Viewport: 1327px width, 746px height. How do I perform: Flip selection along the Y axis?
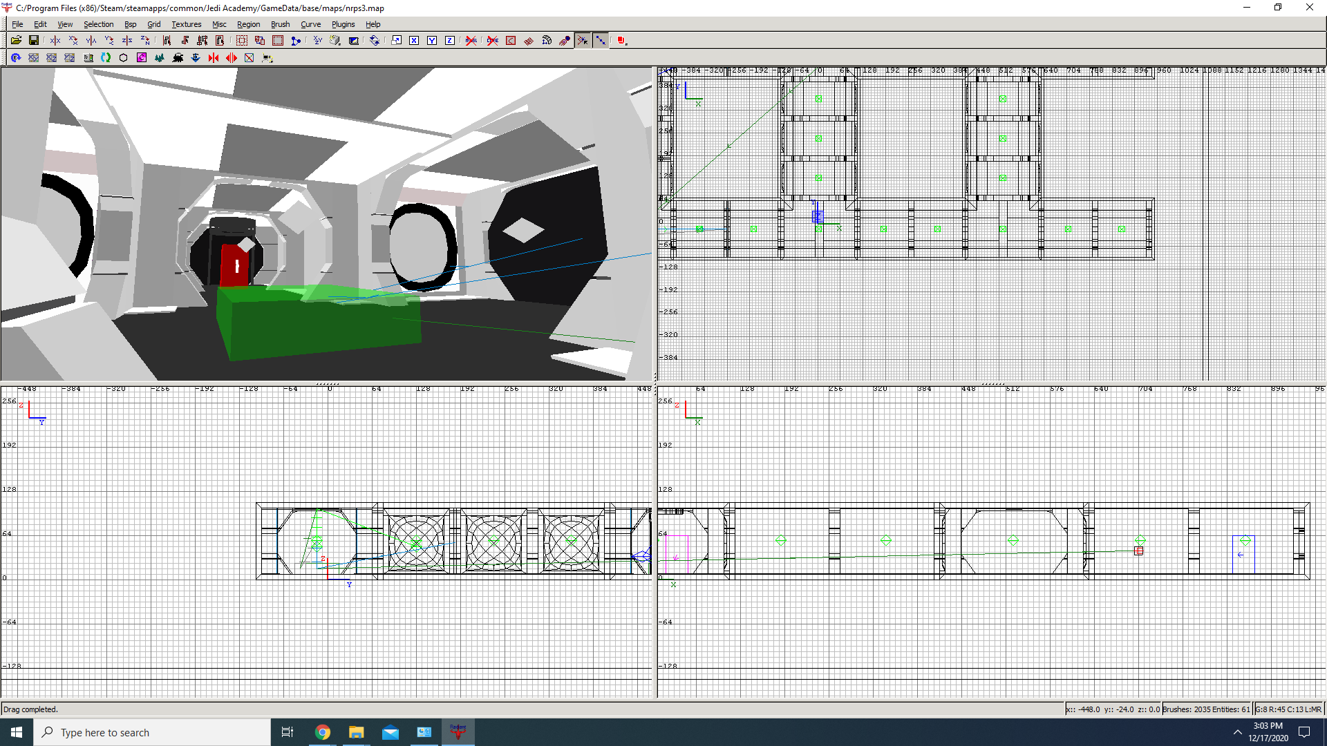pyautogui.click(x=91, y=41)
